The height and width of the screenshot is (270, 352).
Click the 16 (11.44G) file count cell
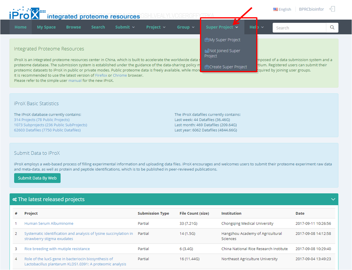tap(190, 259)
